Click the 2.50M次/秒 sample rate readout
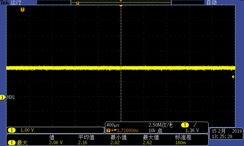 click(161, 125)
